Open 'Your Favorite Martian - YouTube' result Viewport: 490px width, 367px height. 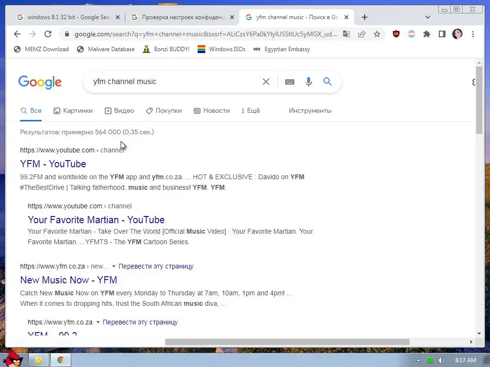[x=96, y=220]
